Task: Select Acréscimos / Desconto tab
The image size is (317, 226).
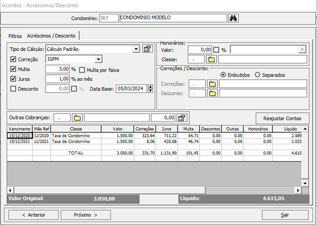Action: 51,36
